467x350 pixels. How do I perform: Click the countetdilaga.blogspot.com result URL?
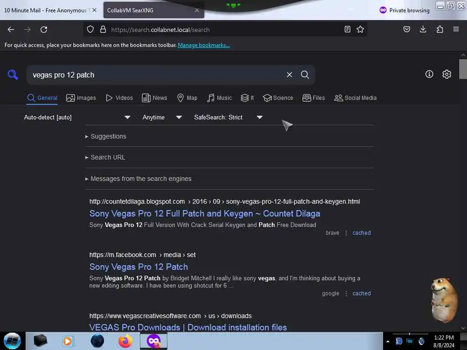pos(224,201)
